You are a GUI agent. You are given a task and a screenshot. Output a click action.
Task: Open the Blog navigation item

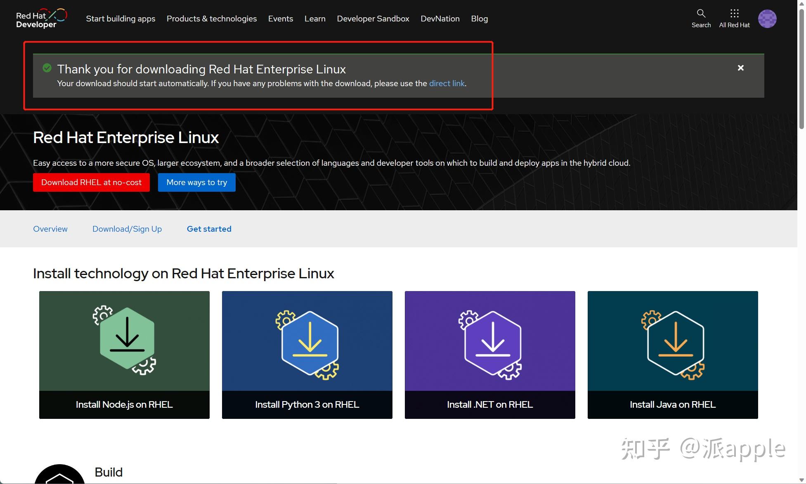coord(479,19)
